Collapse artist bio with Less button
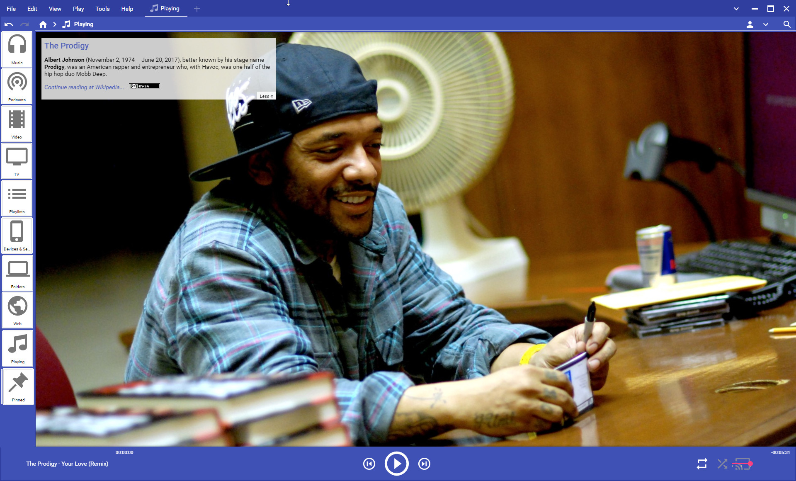This screenshot has height=481, width=796. click(266, 96)
